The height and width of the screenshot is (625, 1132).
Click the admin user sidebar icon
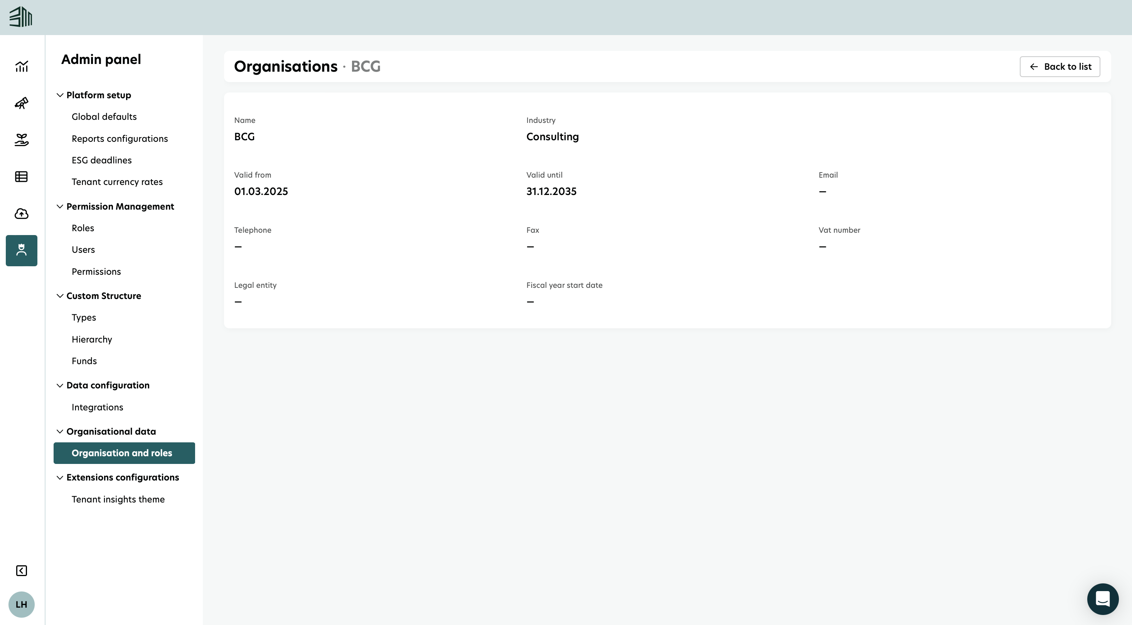22,250
